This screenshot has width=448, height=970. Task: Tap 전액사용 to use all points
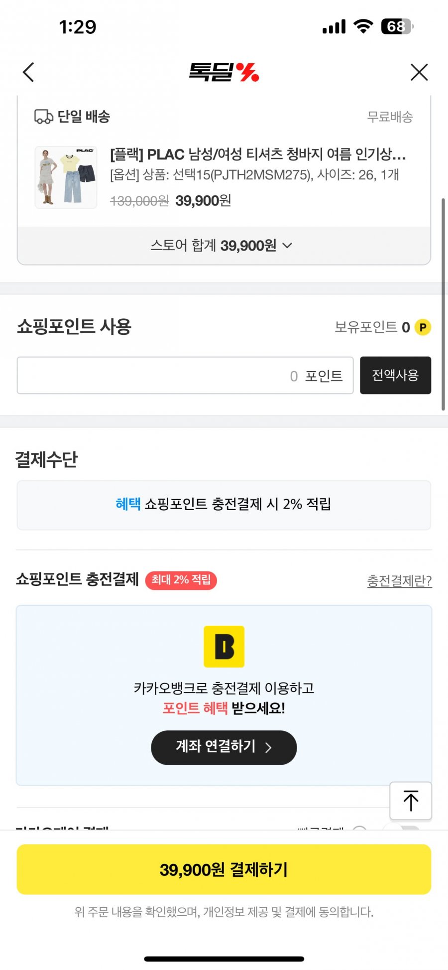coord(395,375)
